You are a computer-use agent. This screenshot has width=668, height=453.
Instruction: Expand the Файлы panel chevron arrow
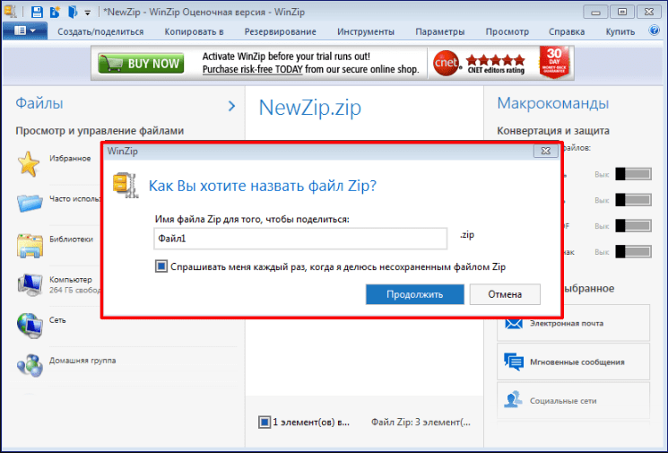(x=231, y=106)
